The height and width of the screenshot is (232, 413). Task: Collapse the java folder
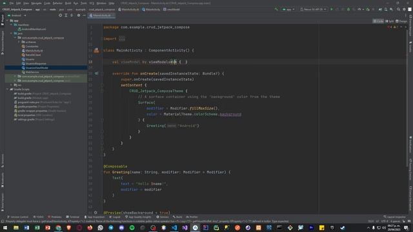(12, 34)
